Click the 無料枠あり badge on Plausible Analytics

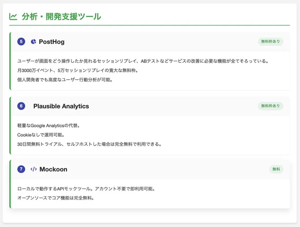pos(270,106)
